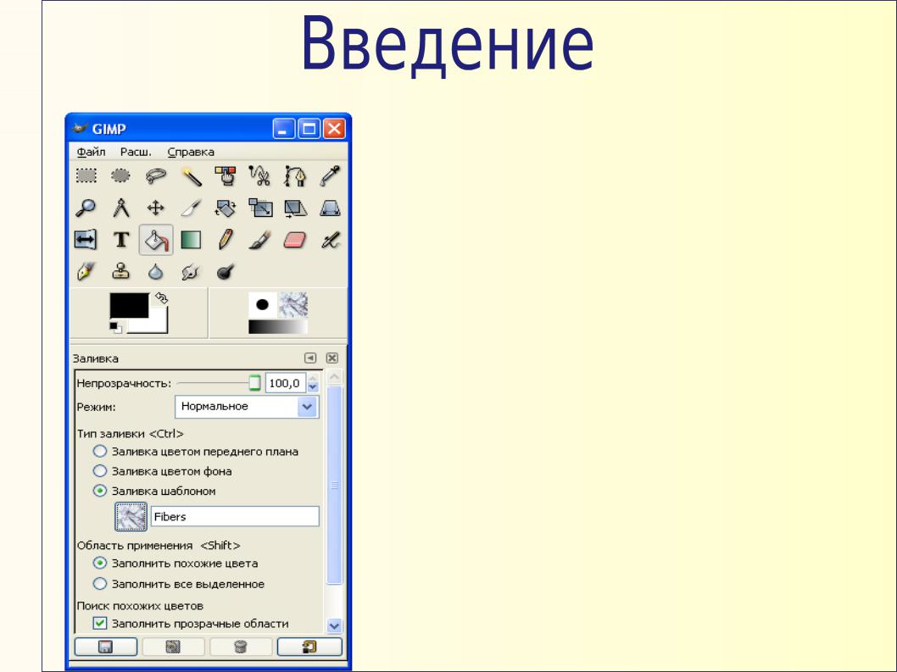Select Заливка шаблоном radio button

point(99,491)
